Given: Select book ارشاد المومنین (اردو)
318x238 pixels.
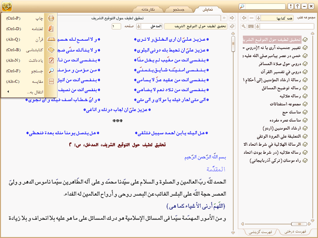Looking at the screenshot, I should click(x=282, y=128).
